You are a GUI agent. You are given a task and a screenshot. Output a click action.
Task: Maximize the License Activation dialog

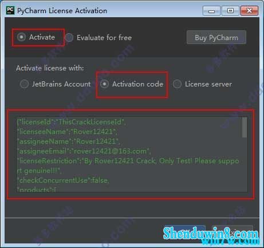[230, 10]
